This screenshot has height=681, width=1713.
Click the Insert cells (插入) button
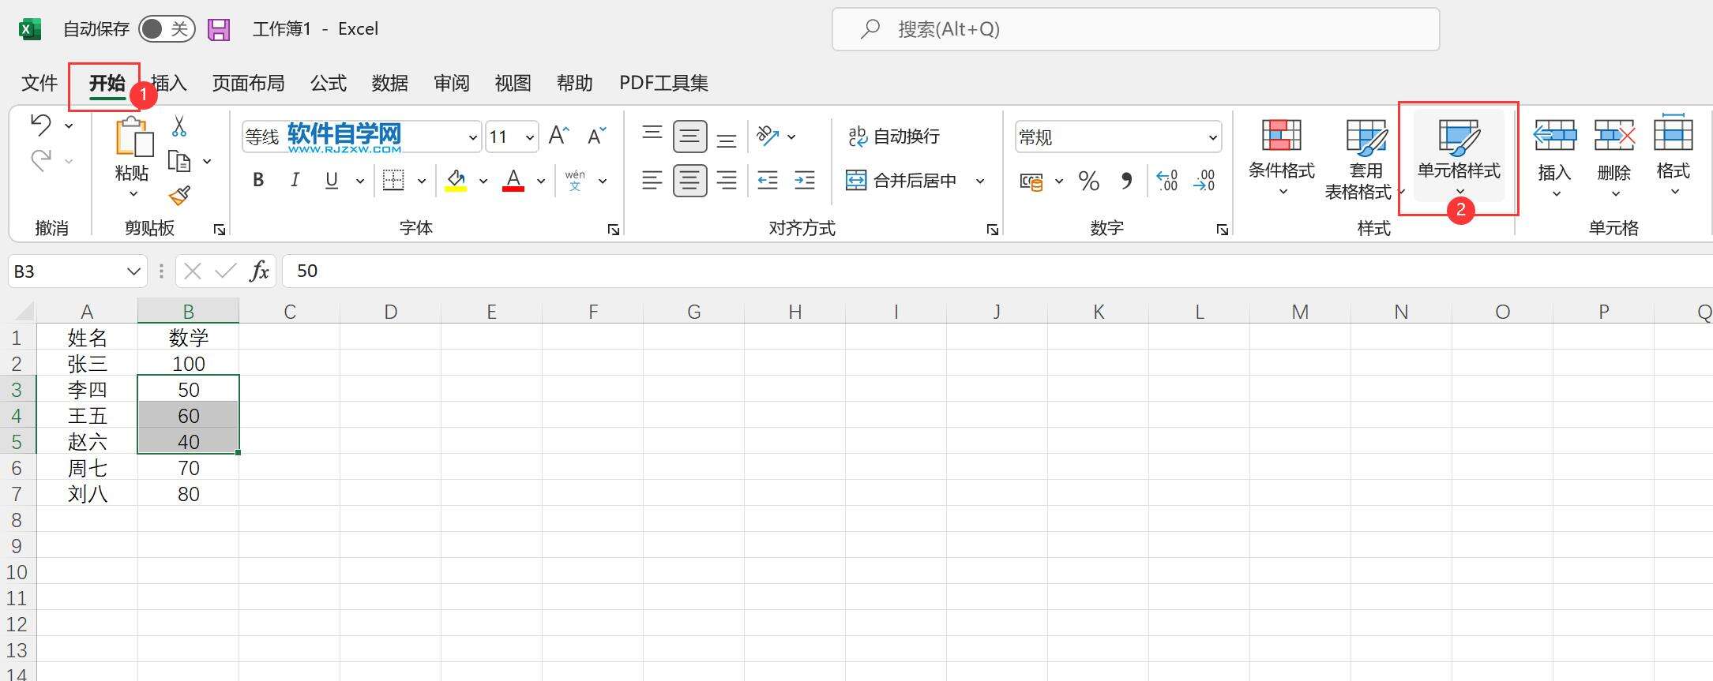tap(1555, 157)
